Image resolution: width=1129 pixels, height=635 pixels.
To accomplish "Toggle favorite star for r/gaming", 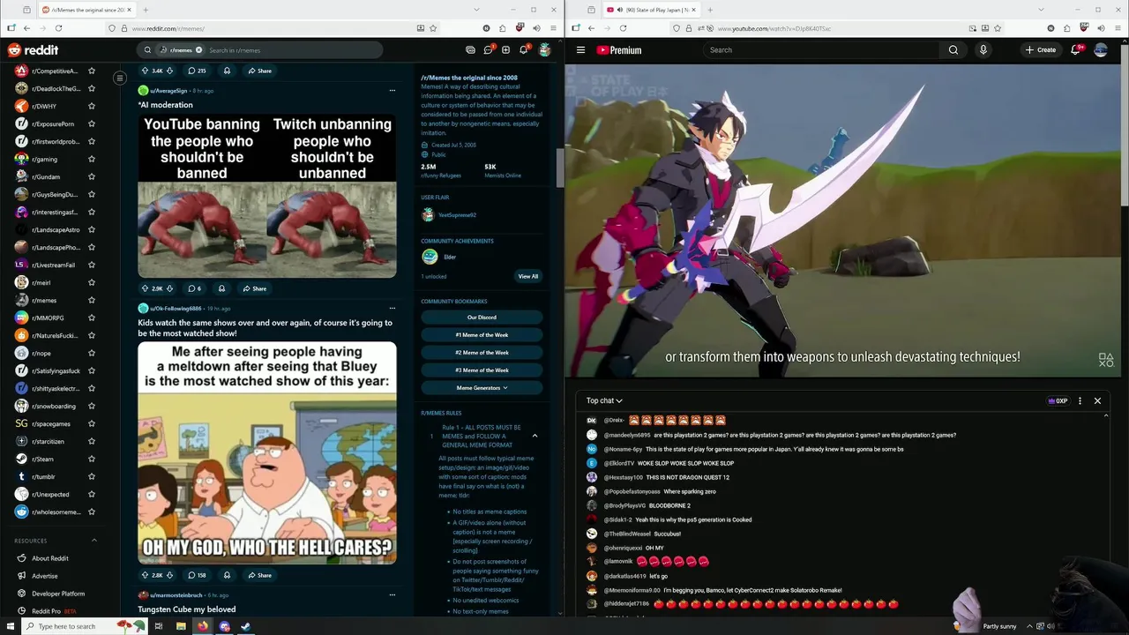I will [x=92, y=159].
